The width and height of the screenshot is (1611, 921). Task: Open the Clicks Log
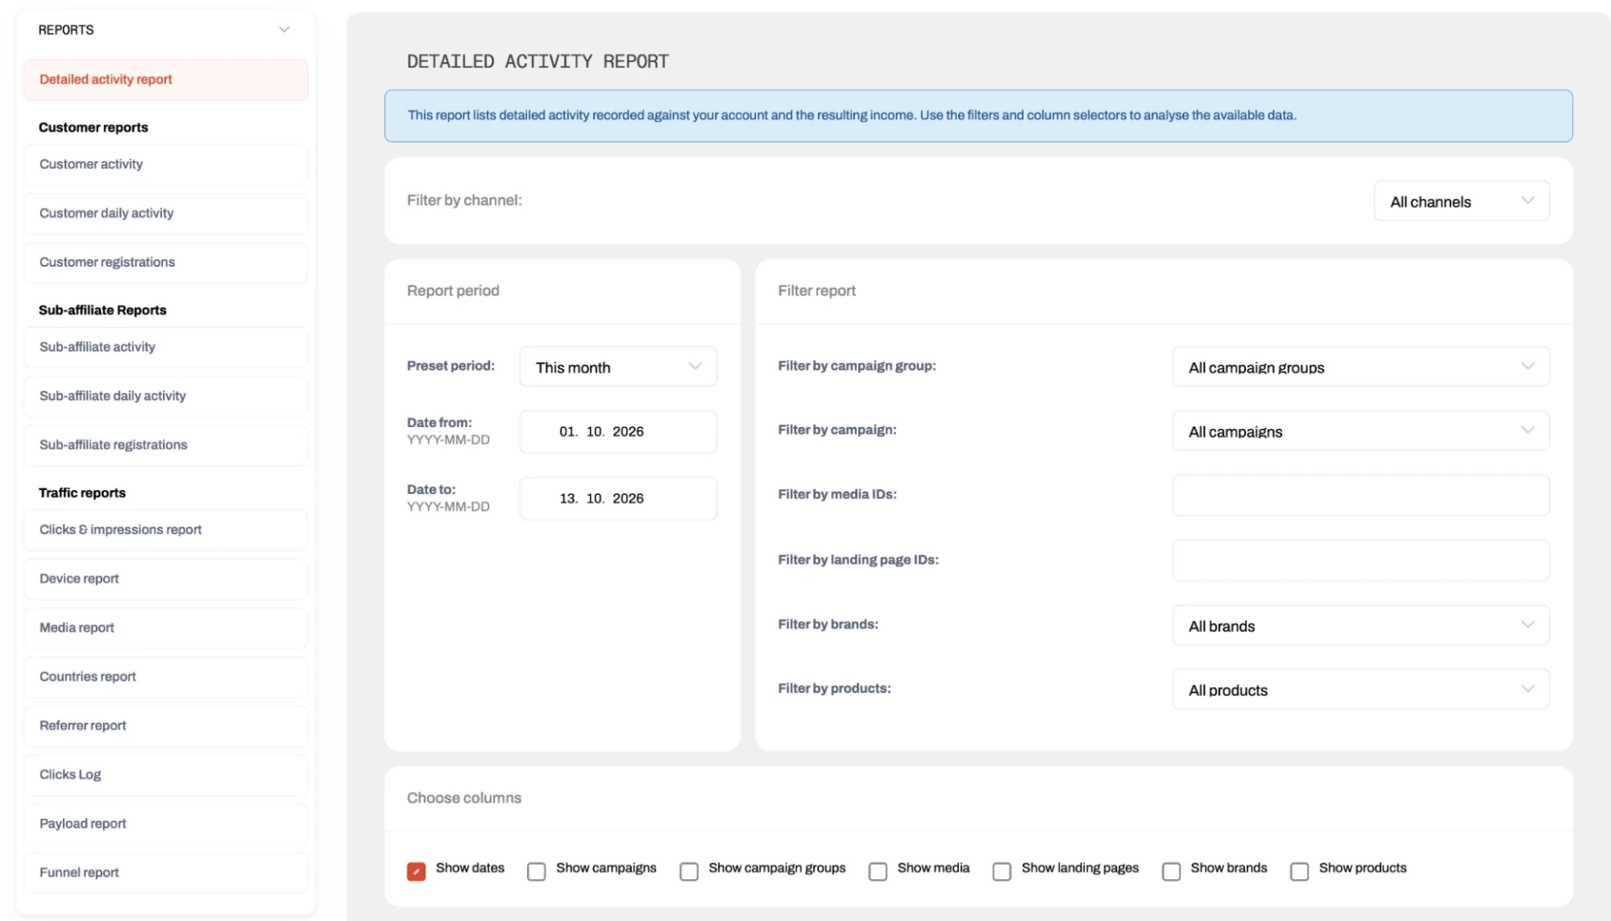click(165, 775)
